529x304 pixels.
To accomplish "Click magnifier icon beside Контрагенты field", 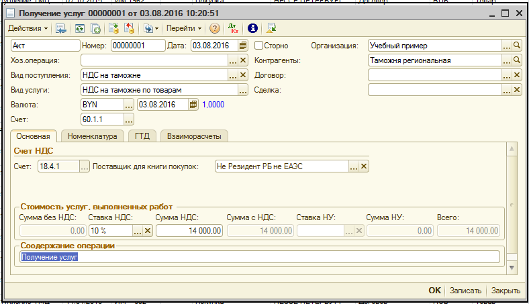I will 516,60.
